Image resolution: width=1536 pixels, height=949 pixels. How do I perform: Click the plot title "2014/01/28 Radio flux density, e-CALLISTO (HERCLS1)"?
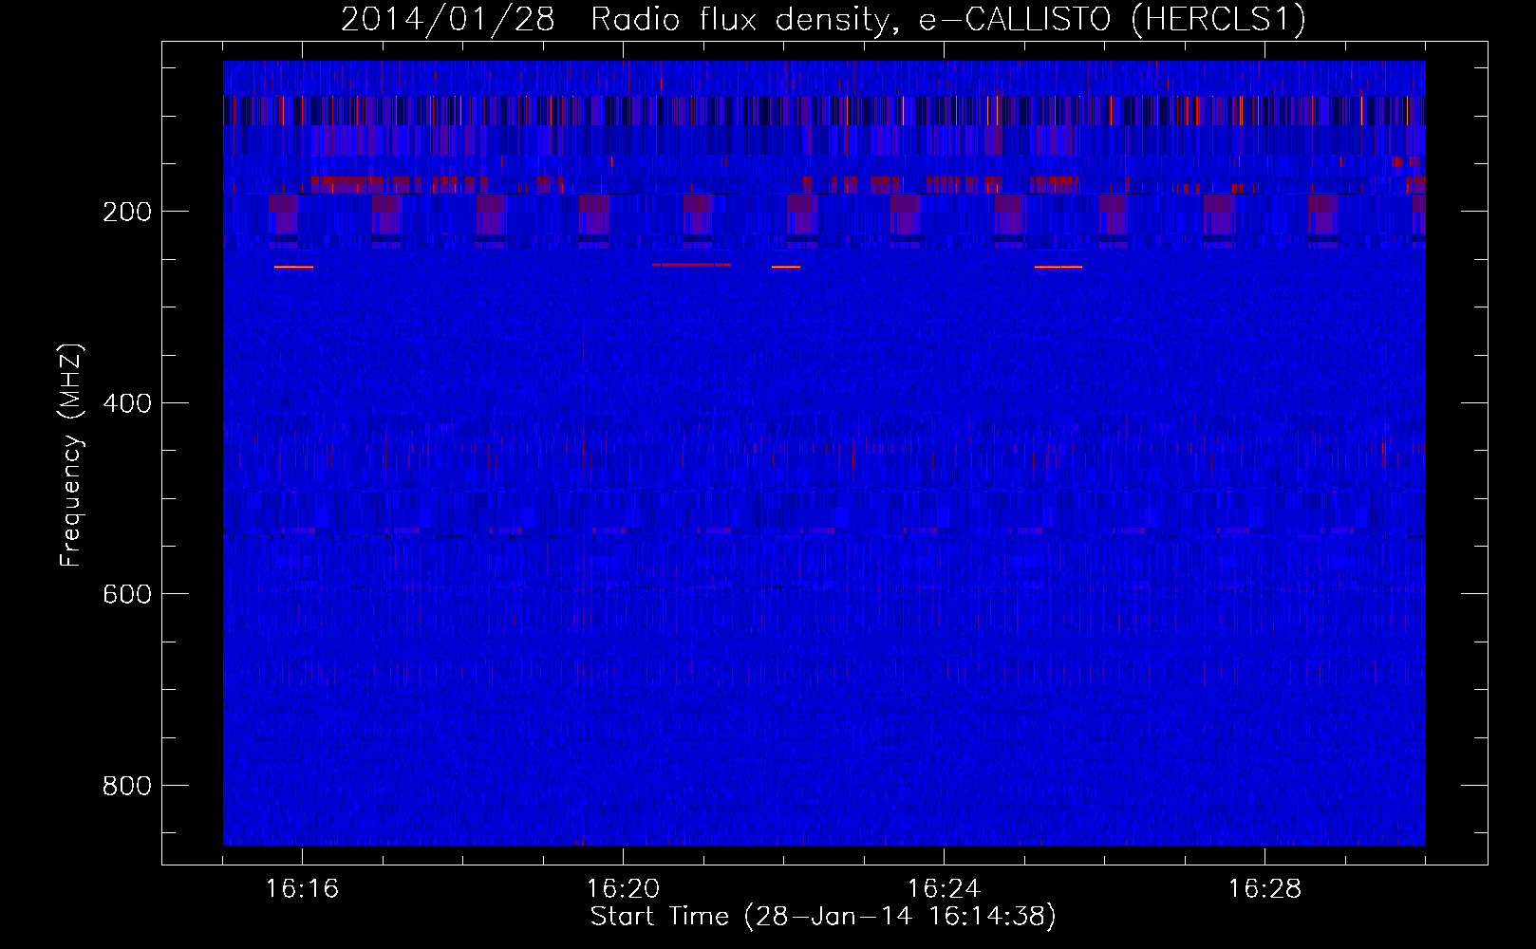(x=823, y=19)
